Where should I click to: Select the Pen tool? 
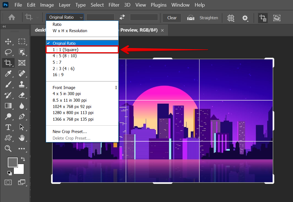pos(22,117)
